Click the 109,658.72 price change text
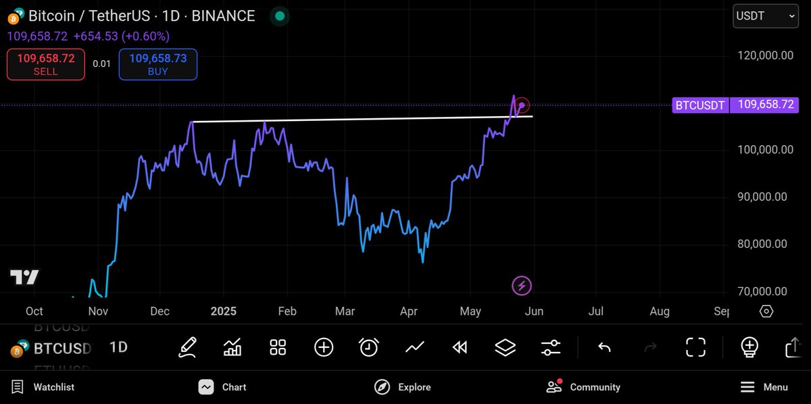Screen dimensions: 811x404 [x=89, y=36]
